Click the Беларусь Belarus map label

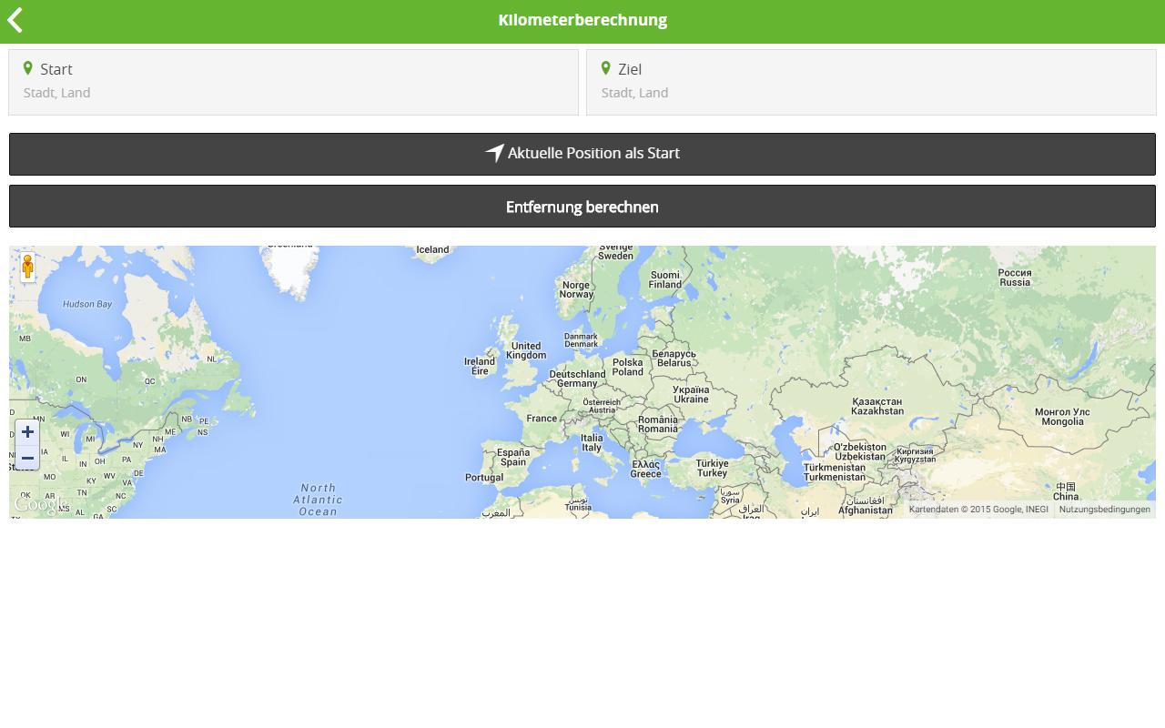tap(674, 358)
